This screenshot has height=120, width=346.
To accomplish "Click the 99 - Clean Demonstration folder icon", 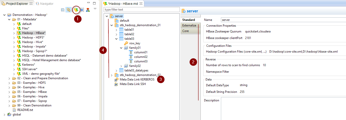I will tap(14, 105).
